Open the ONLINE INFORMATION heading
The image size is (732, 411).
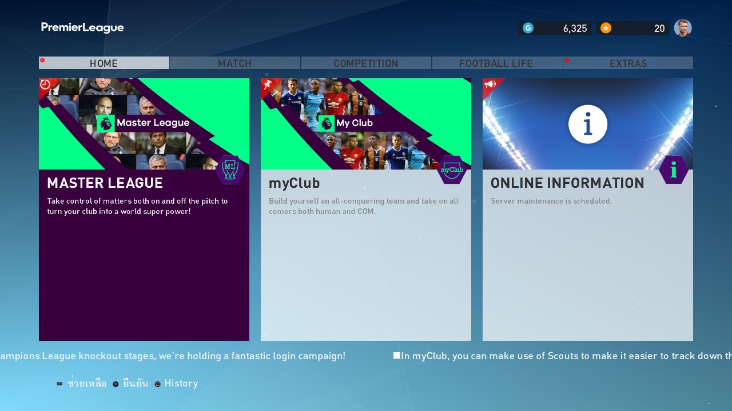click(567, 183)
